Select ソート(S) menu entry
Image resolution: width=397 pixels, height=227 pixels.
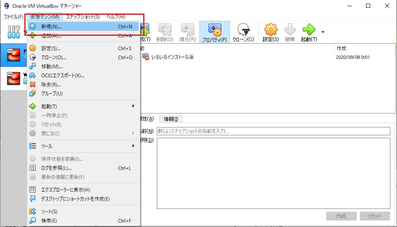coord(83,212)
